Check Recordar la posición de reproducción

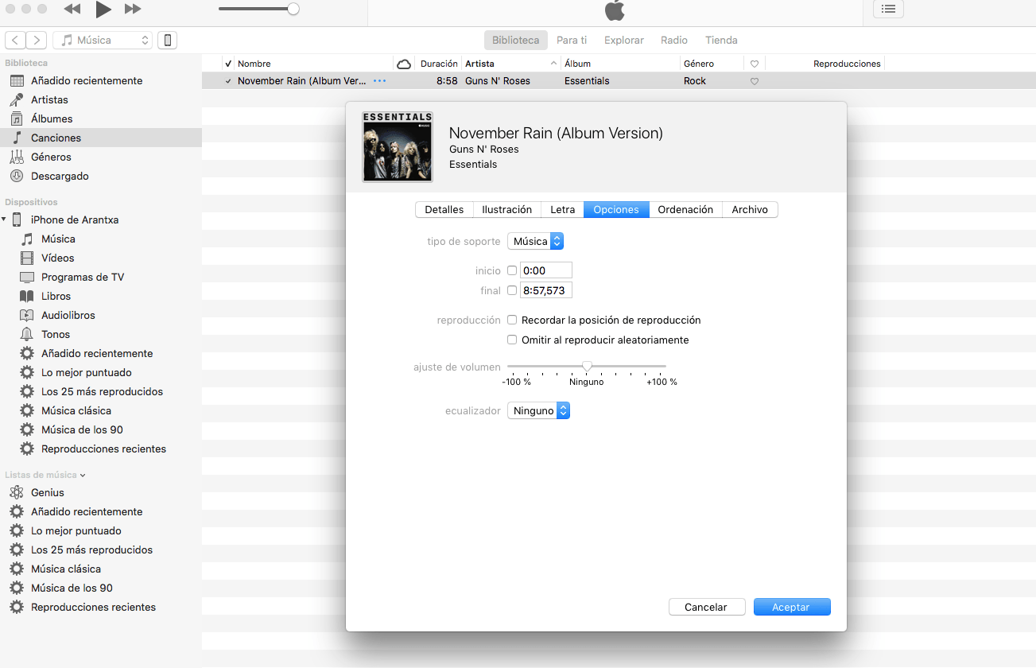(x=512, y=320)
